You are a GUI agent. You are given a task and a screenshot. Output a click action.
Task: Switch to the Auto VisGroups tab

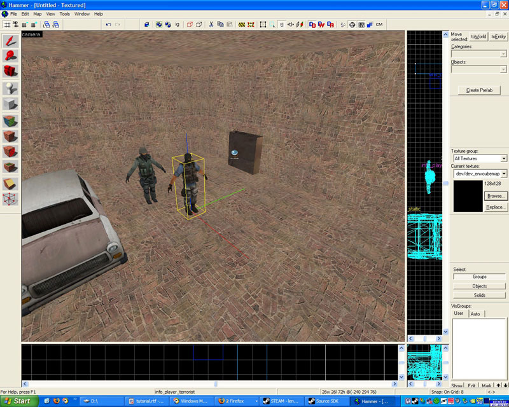(475, 314)
